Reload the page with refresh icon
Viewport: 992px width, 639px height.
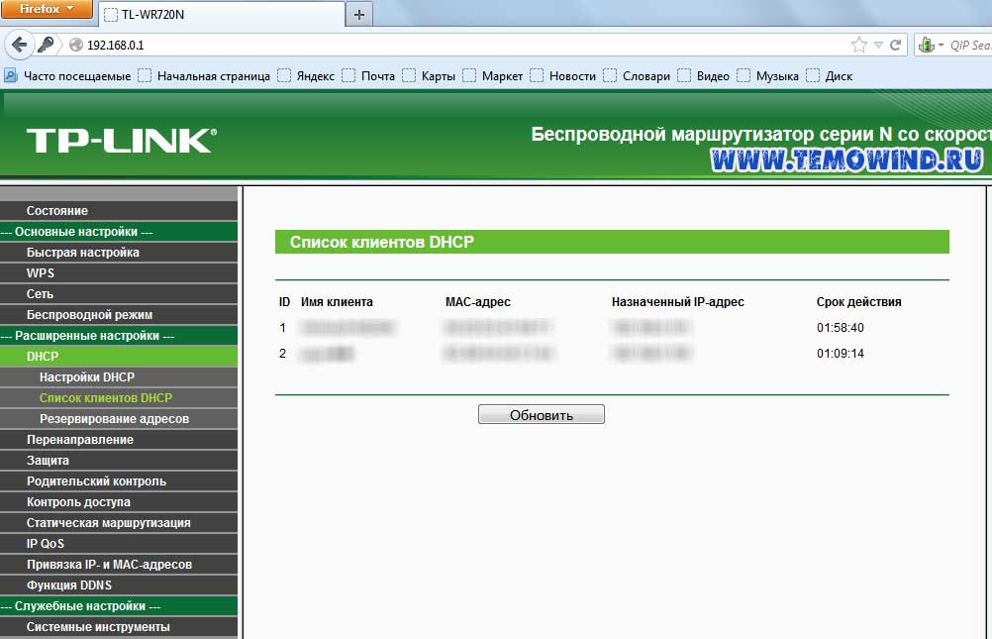point(895,45)
